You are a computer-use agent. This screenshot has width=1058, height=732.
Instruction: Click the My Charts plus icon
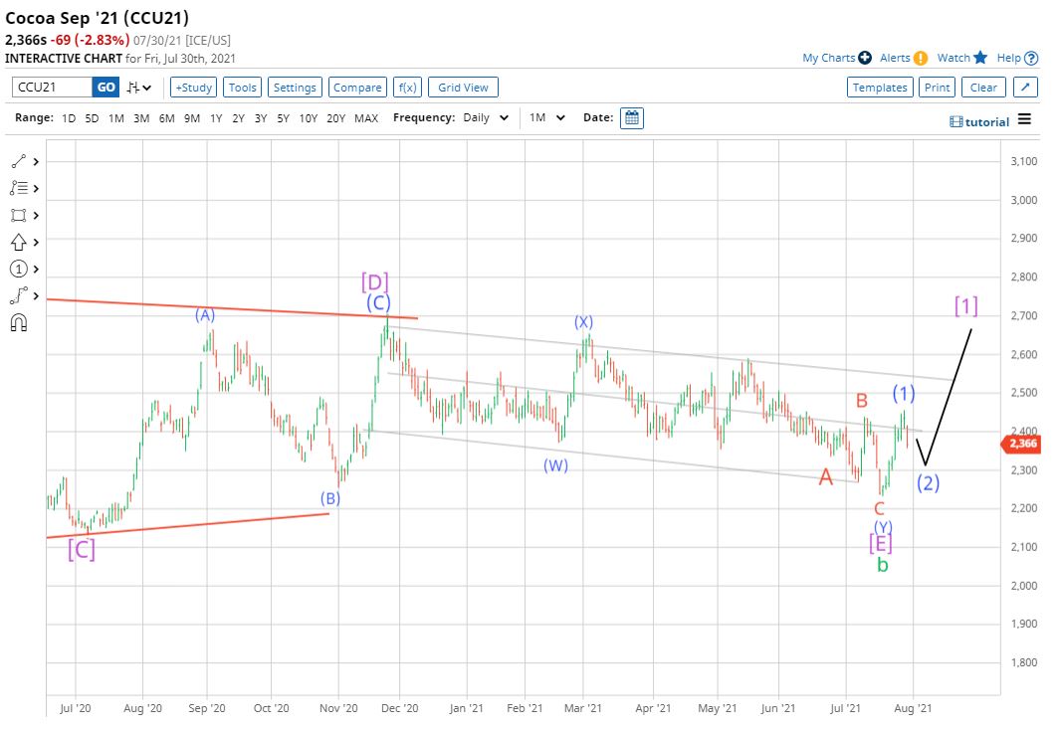click(x=865, y=58)
